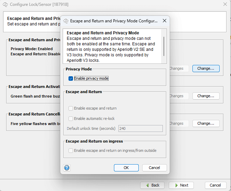Check escape and return on ingress option
Screen dimensions: 231x191
click(71, 150)
